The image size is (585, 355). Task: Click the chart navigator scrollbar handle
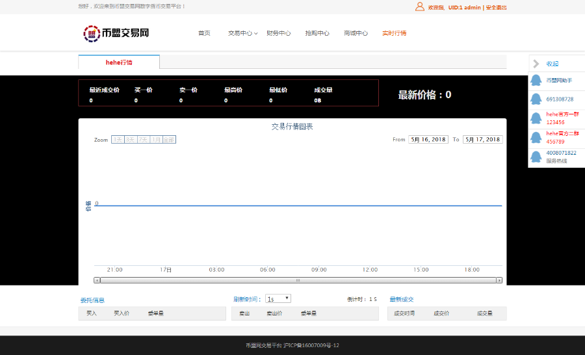[298, 280]
